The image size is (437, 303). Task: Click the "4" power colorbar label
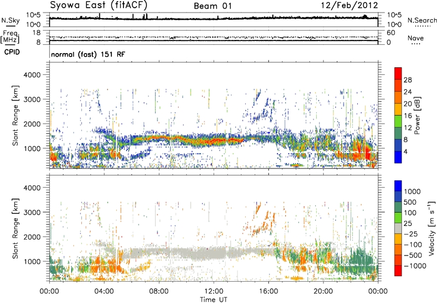[x=405, y=151]
